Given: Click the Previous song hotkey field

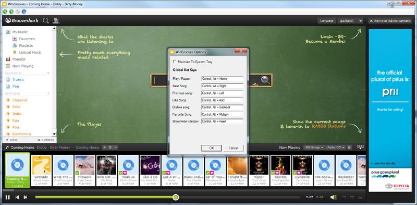Looking at the screenshot, I should (x=223, y=93).
